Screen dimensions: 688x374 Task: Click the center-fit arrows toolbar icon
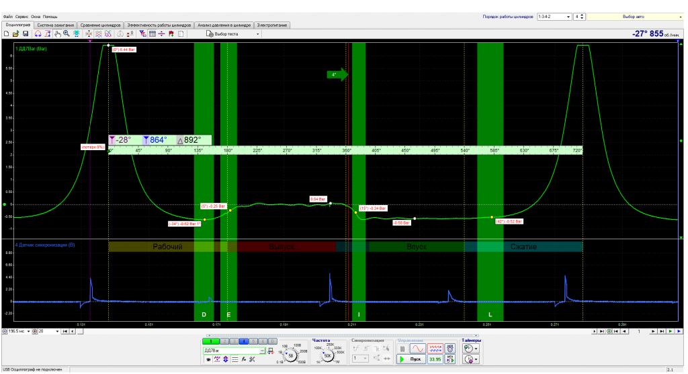[x=89, y=34]
